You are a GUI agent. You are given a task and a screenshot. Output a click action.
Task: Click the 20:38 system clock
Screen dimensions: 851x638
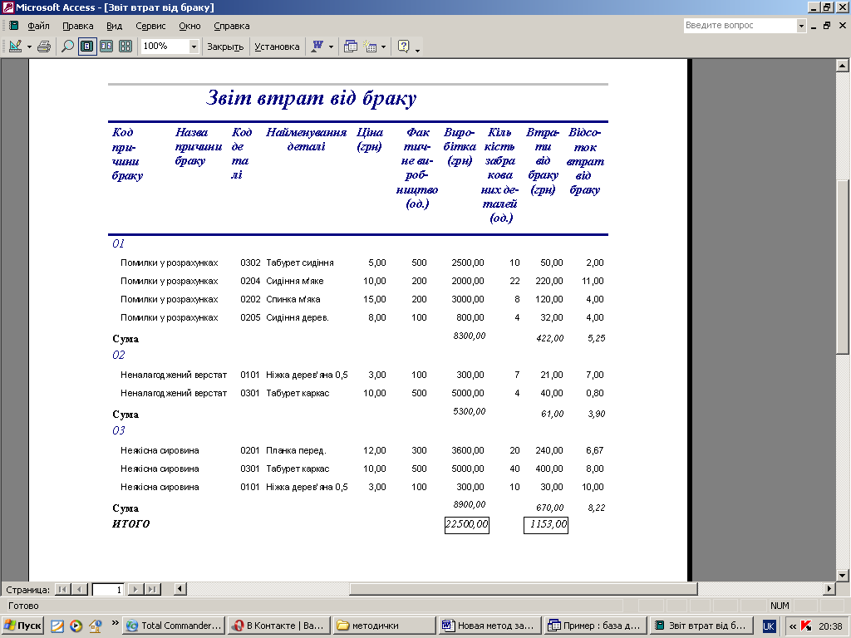click(x=830, y=626)
